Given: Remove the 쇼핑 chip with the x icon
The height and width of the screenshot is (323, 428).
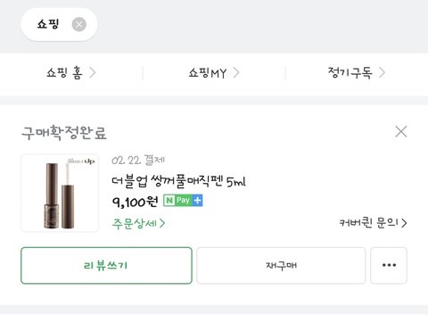Looking at the screenshot, I should [x=79, y=24].
